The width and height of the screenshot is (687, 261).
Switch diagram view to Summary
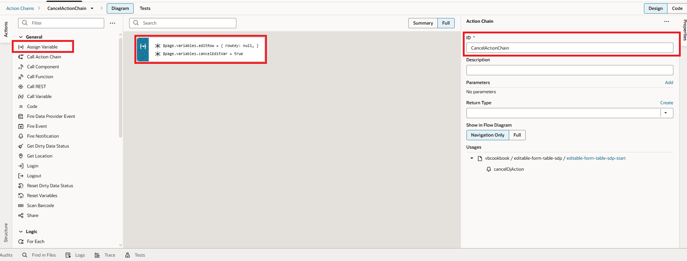click(x=423, y=23)
